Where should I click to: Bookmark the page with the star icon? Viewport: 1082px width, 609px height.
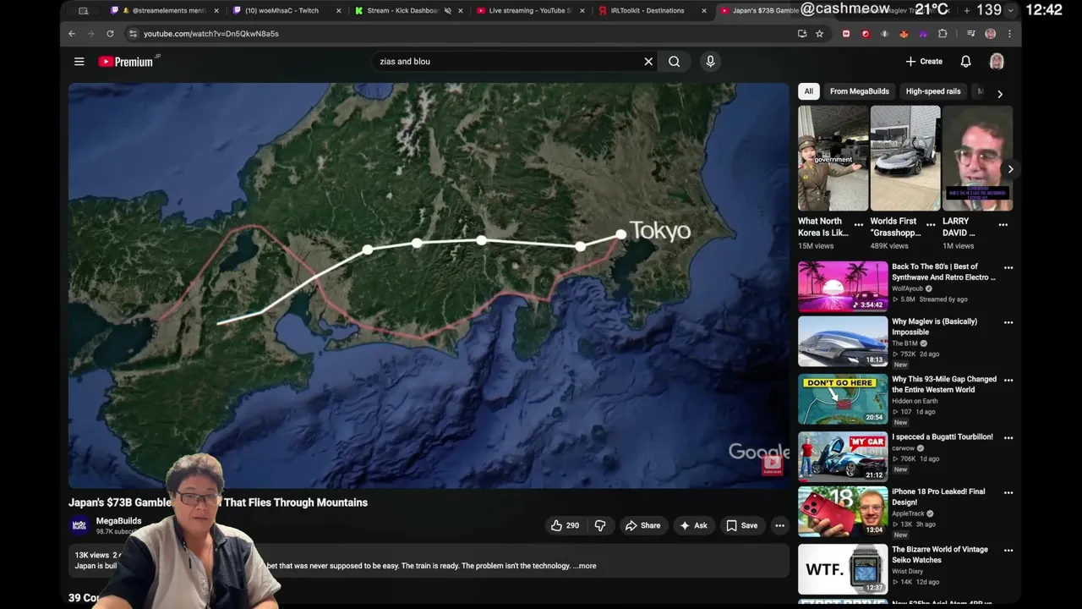[819, 34]
